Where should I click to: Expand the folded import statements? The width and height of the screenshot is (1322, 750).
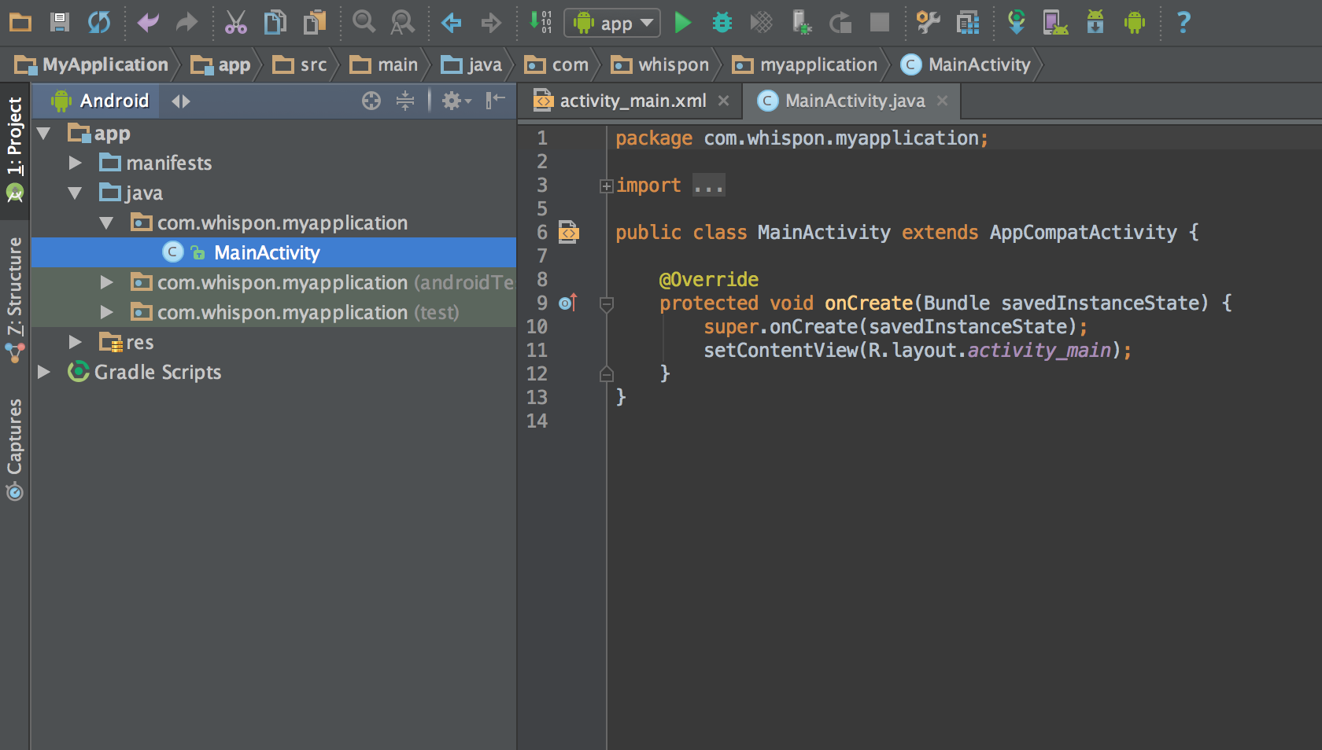coord(606,186)
